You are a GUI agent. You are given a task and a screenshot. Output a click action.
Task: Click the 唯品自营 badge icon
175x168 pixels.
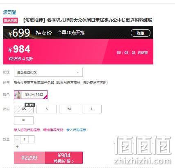click(x=11, y=21)
